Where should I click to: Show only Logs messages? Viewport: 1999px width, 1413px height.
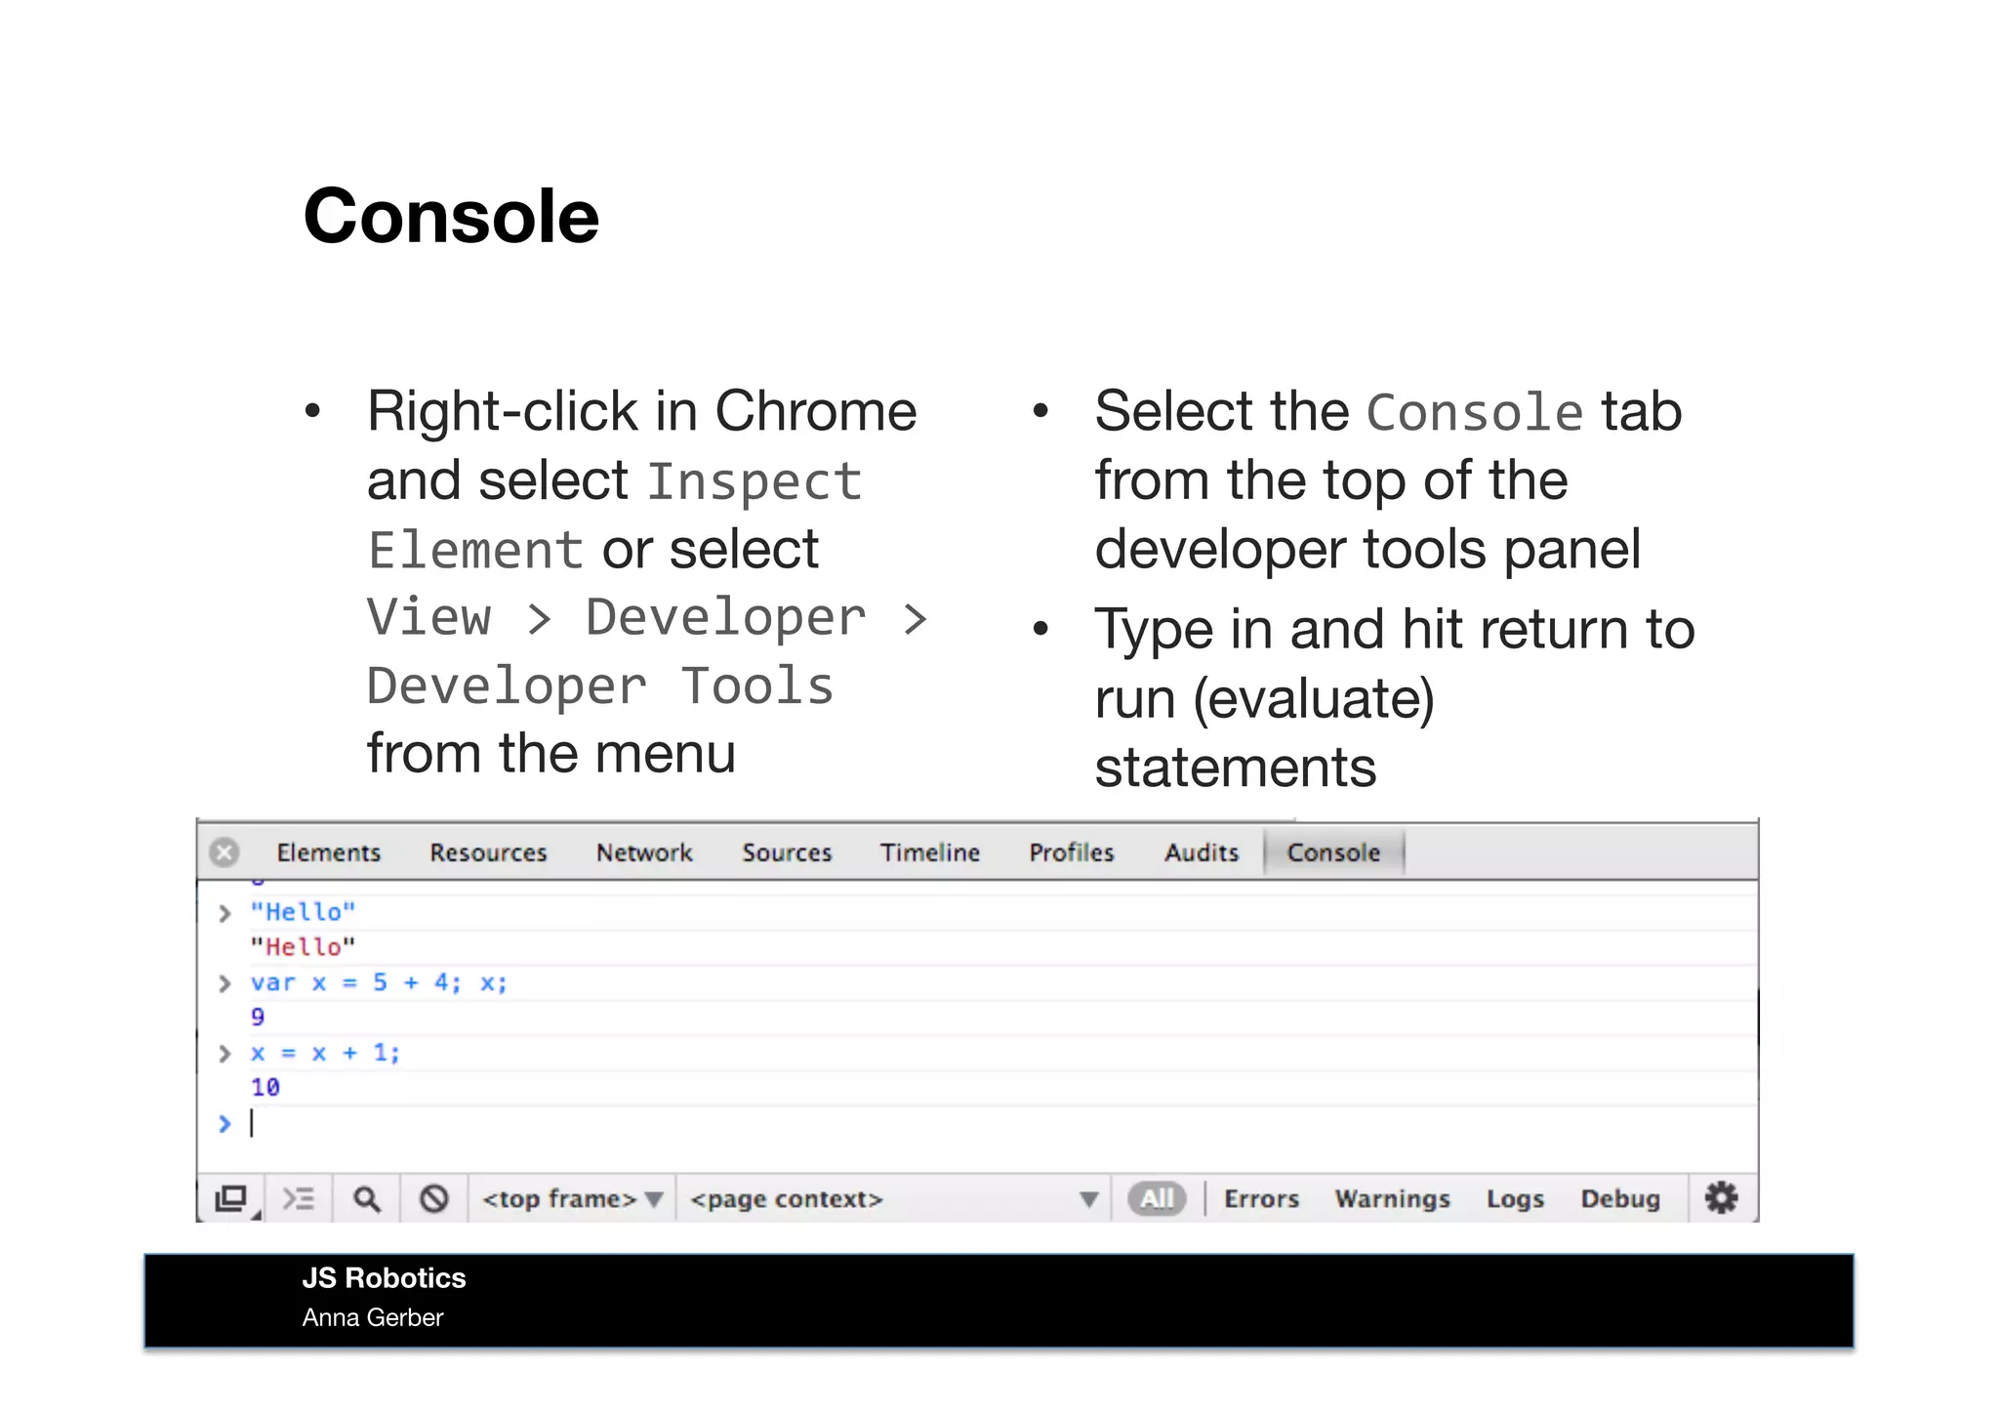[1515, 1198]
